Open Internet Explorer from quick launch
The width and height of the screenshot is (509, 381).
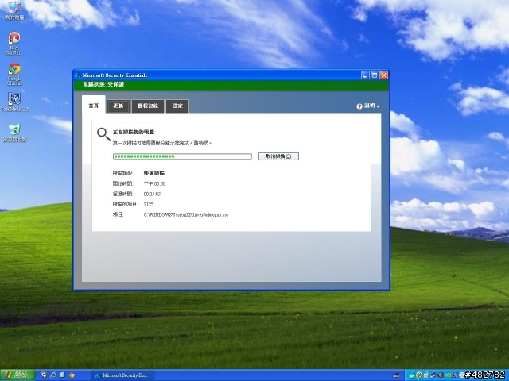point(53,375)
